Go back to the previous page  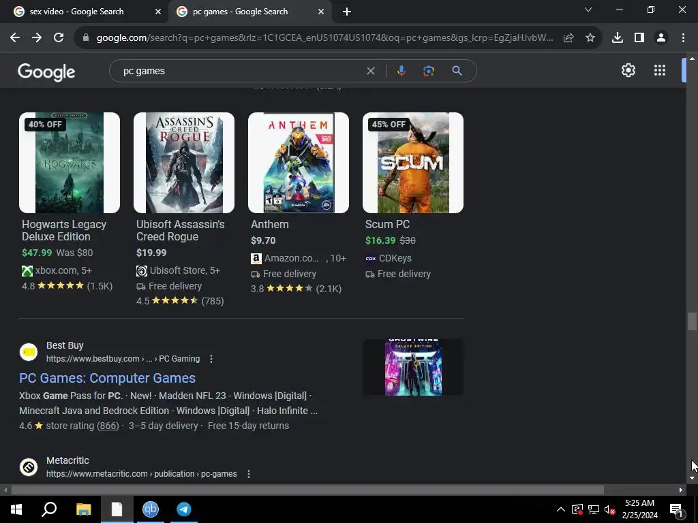pos(15,38)
